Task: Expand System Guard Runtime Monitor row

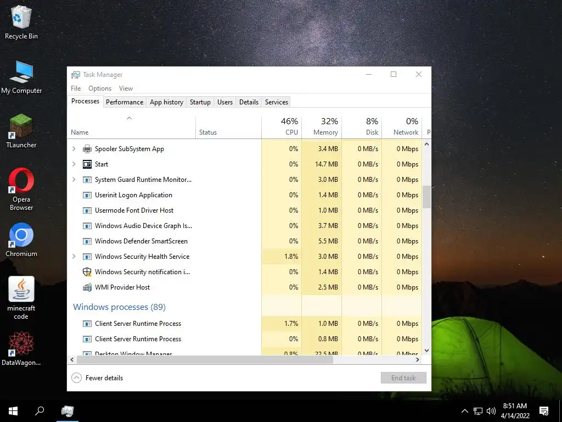Action: [x=74, y=180]
